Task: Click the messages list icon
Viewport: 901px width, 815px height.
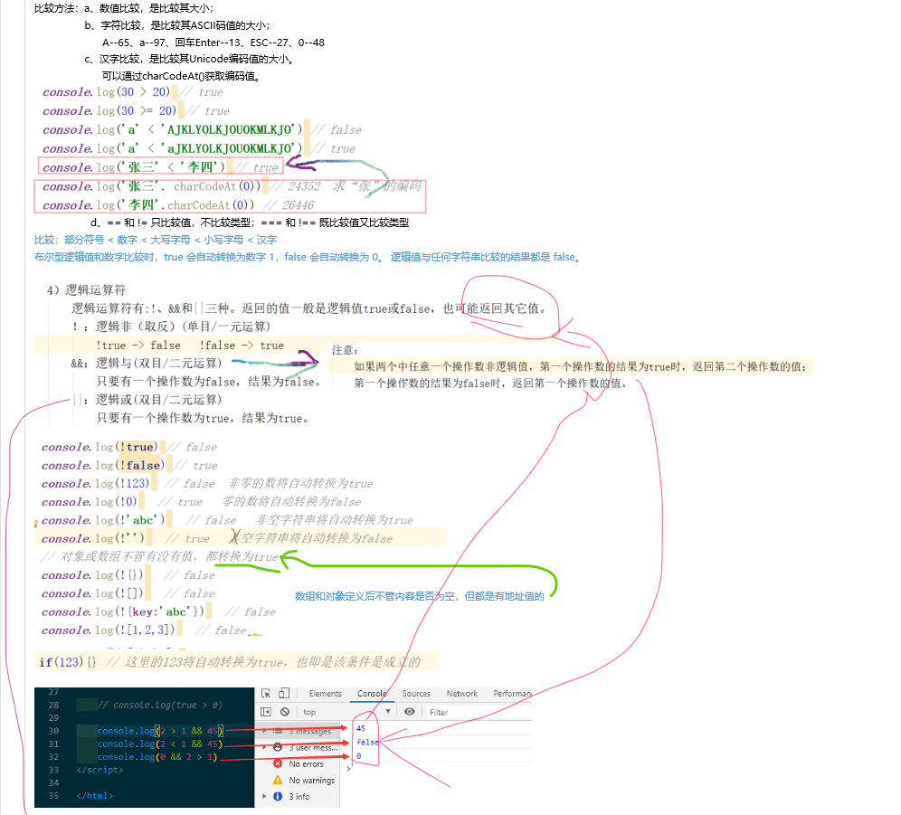Action: click(x=278, y=731)
